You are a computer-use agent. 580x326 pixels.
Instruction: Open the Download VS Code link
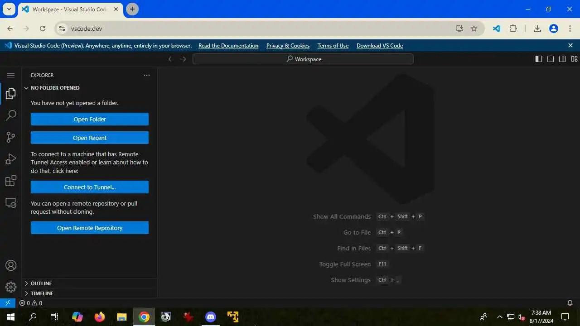[380, 46]
